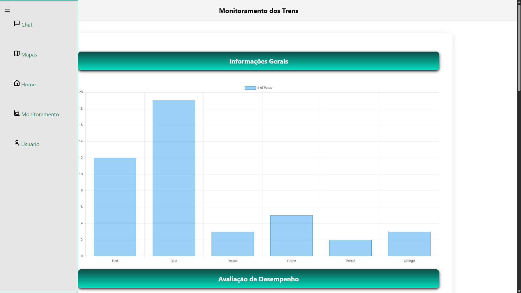The width and height of the screenshot is (521, 293).
Task: Go to the Mapas page
Action: pyautogui.click(x=29, y=55)
